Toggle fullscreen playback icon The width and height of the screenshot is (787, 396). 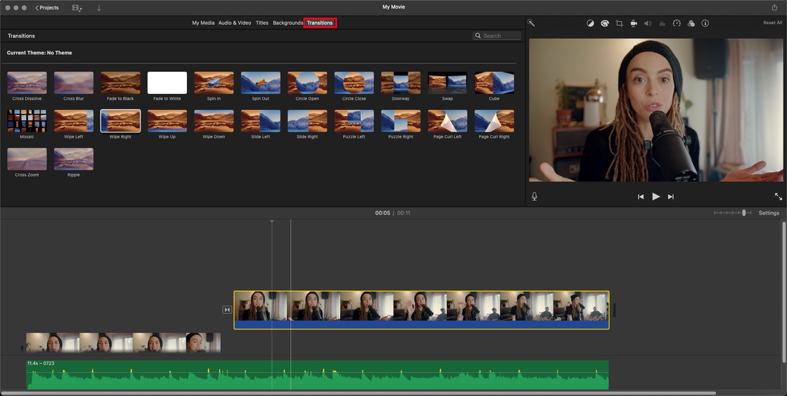(x=778, y=196)
